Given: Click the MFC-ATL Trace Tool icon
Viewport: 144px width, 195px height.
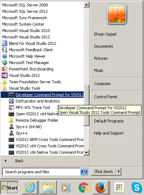Looking at the screenshot, I should pos(11,107).
